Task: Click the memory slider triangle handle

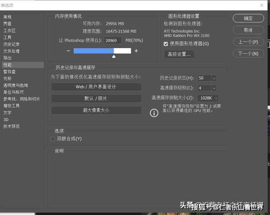Action: point(114,56)
